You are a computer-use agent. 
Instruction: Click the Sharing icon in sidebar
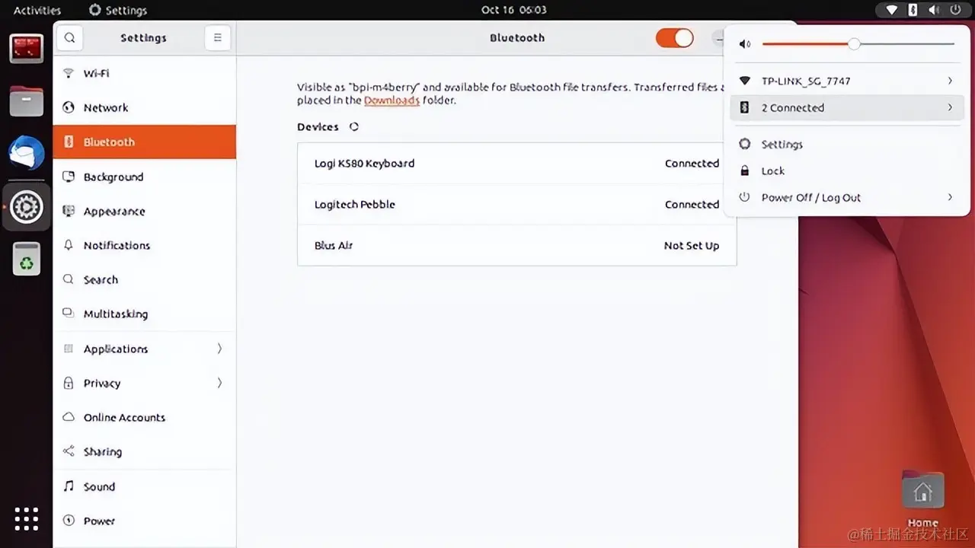(69, 451)
